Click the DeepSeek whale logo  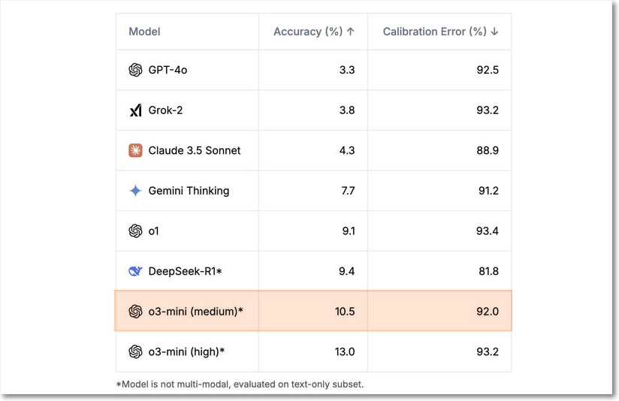[135, 271]
